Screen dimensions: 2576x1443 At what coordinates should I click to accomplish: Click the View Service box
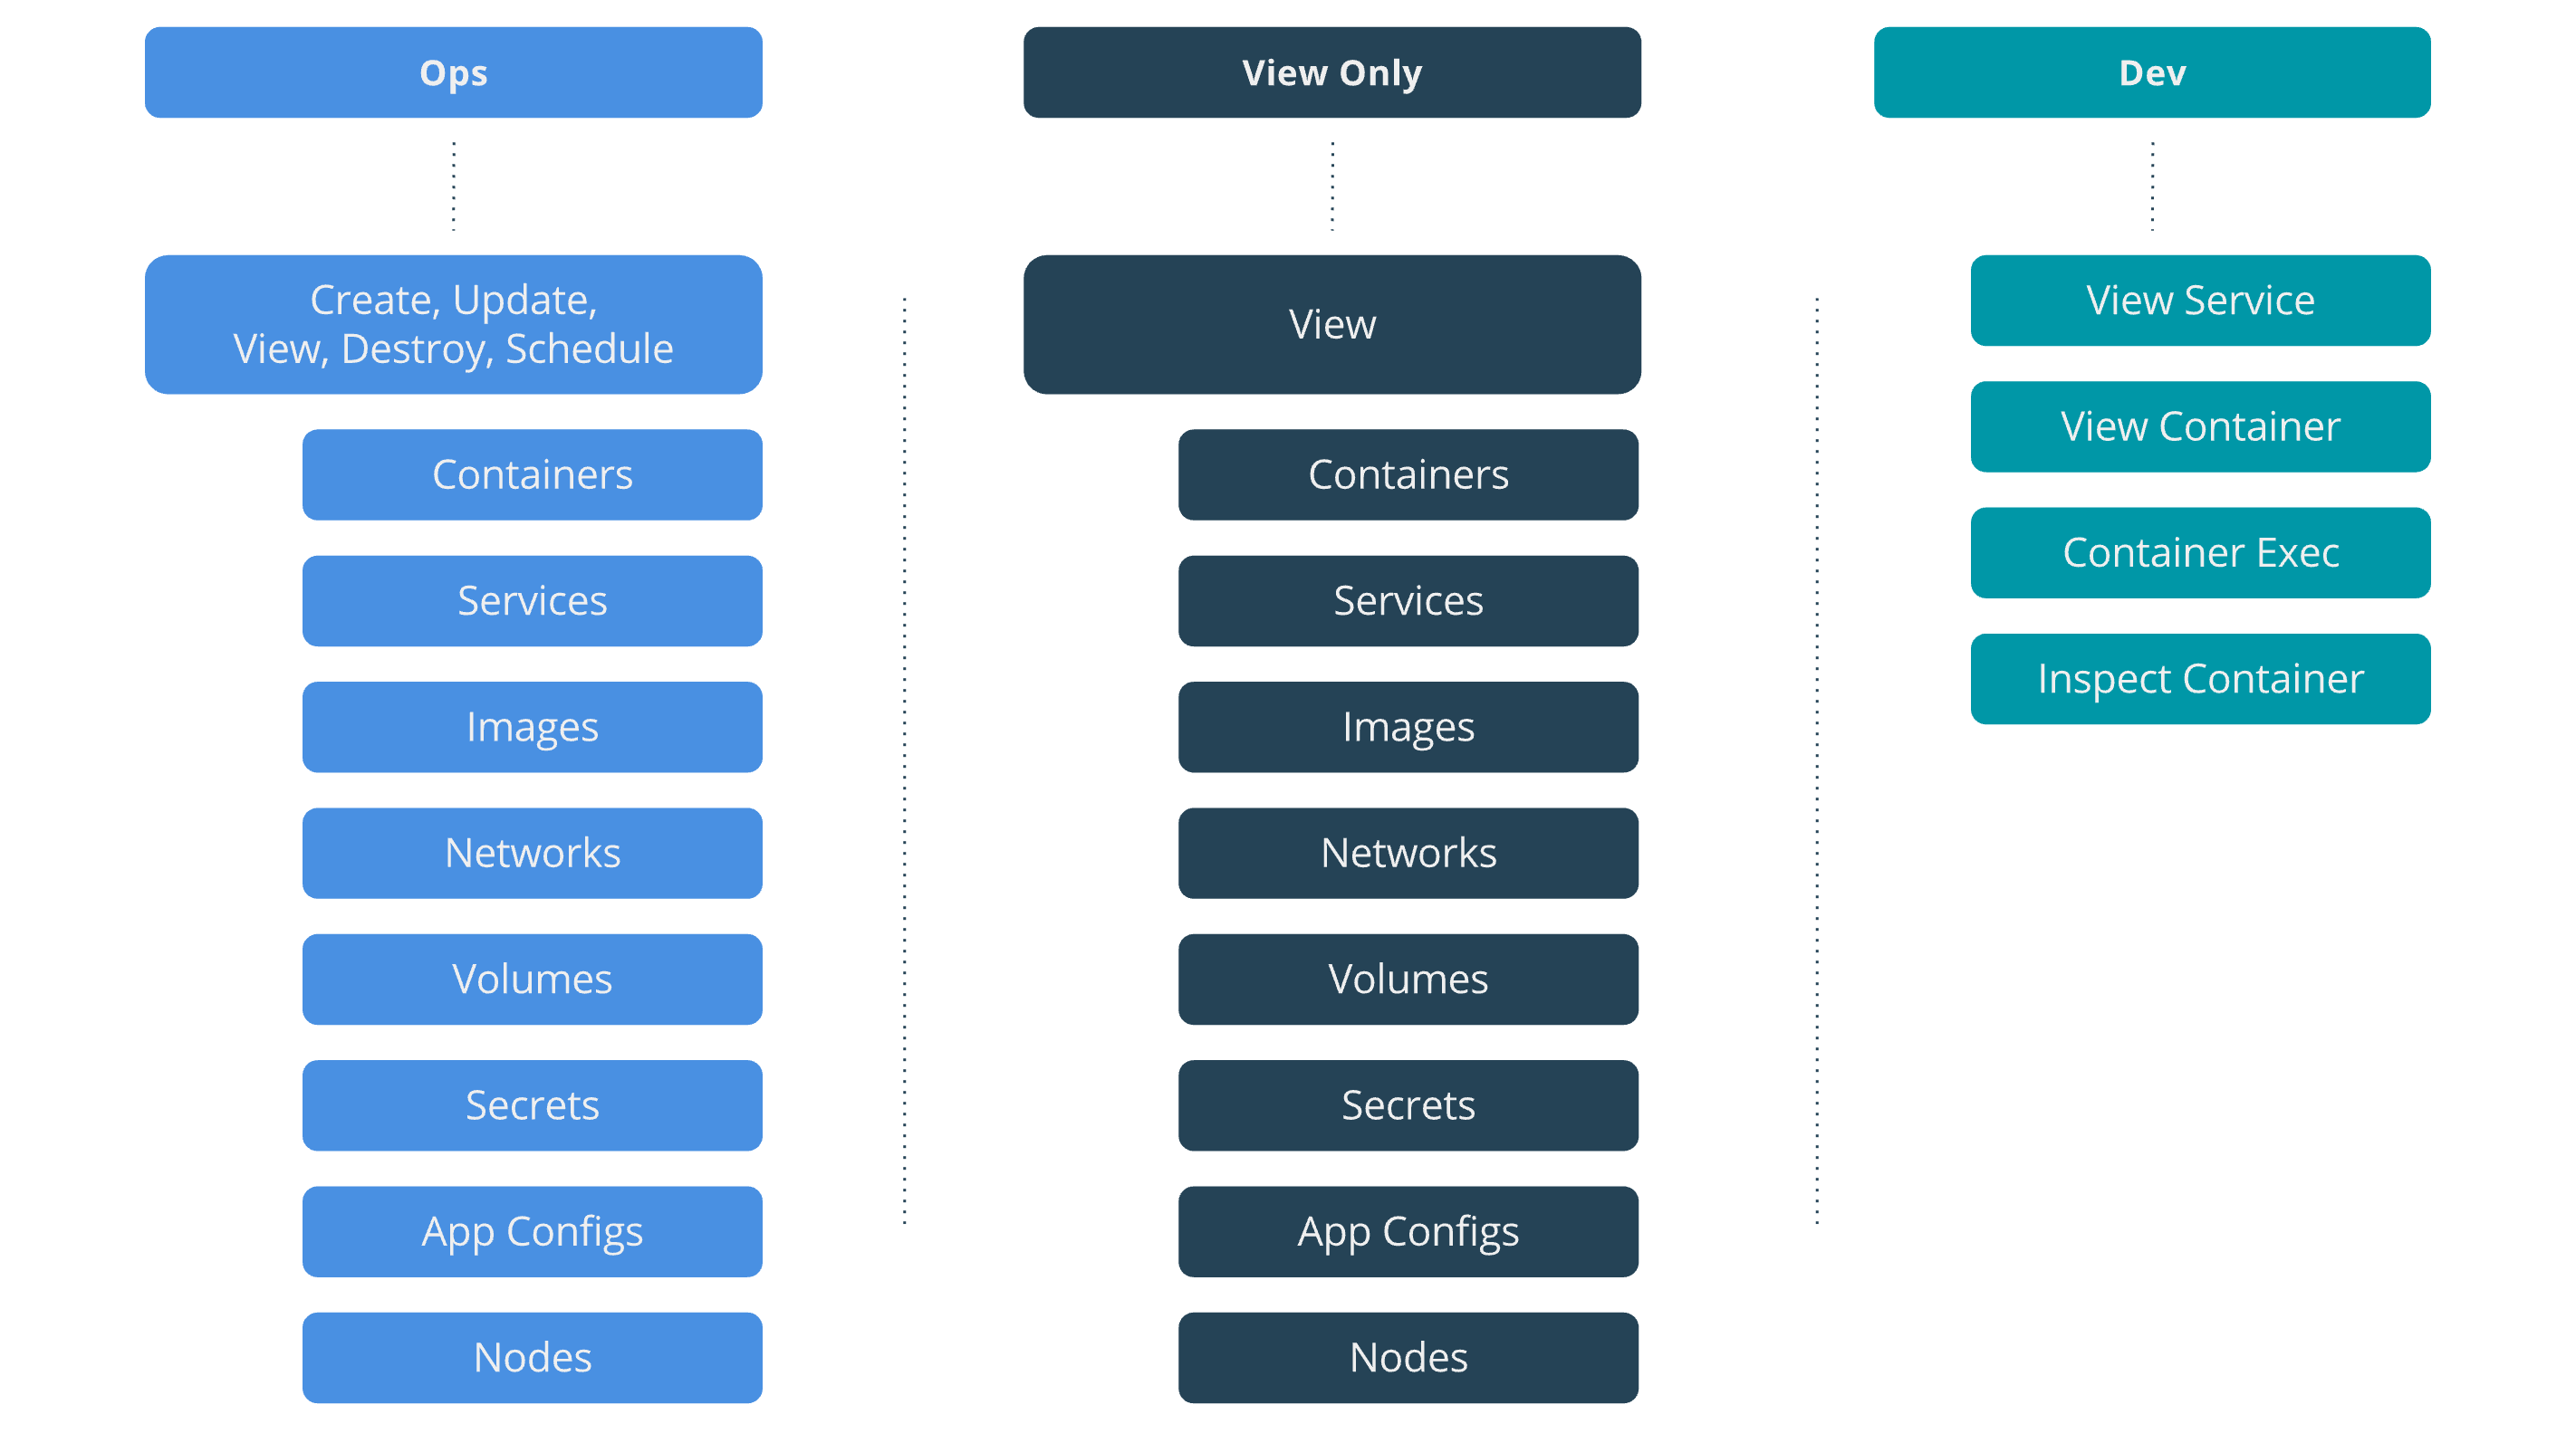pyautogui.click(x=2199, y=300)
